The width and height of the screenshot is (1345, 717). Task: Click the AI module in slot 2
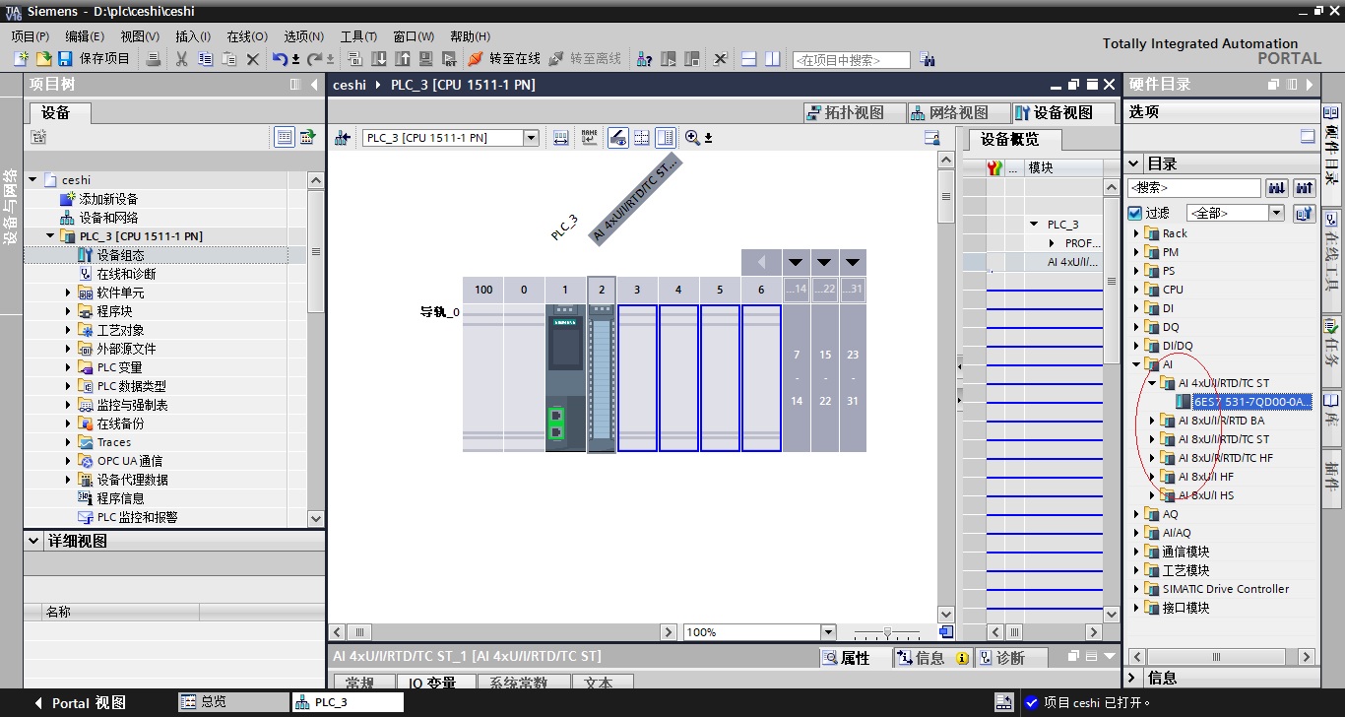[x=601, y=377]
